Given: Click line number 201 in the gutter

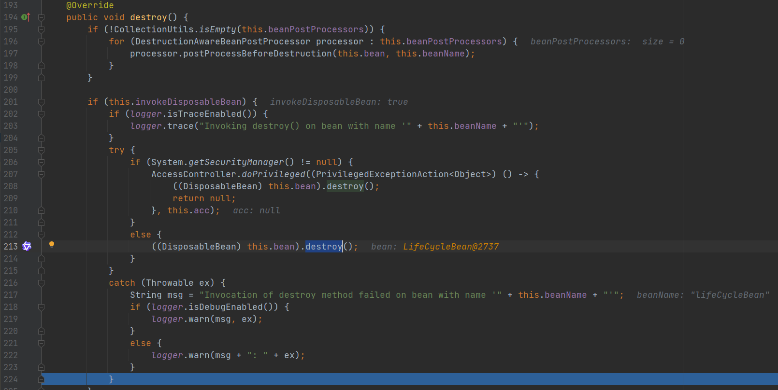Looking at the screenshot, I should click(11, 102).
